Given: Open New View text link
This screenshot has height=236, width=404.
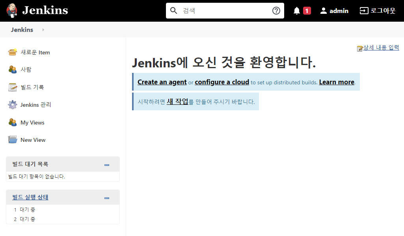Looking at the screenshot, I should click(x=33, y=140).
